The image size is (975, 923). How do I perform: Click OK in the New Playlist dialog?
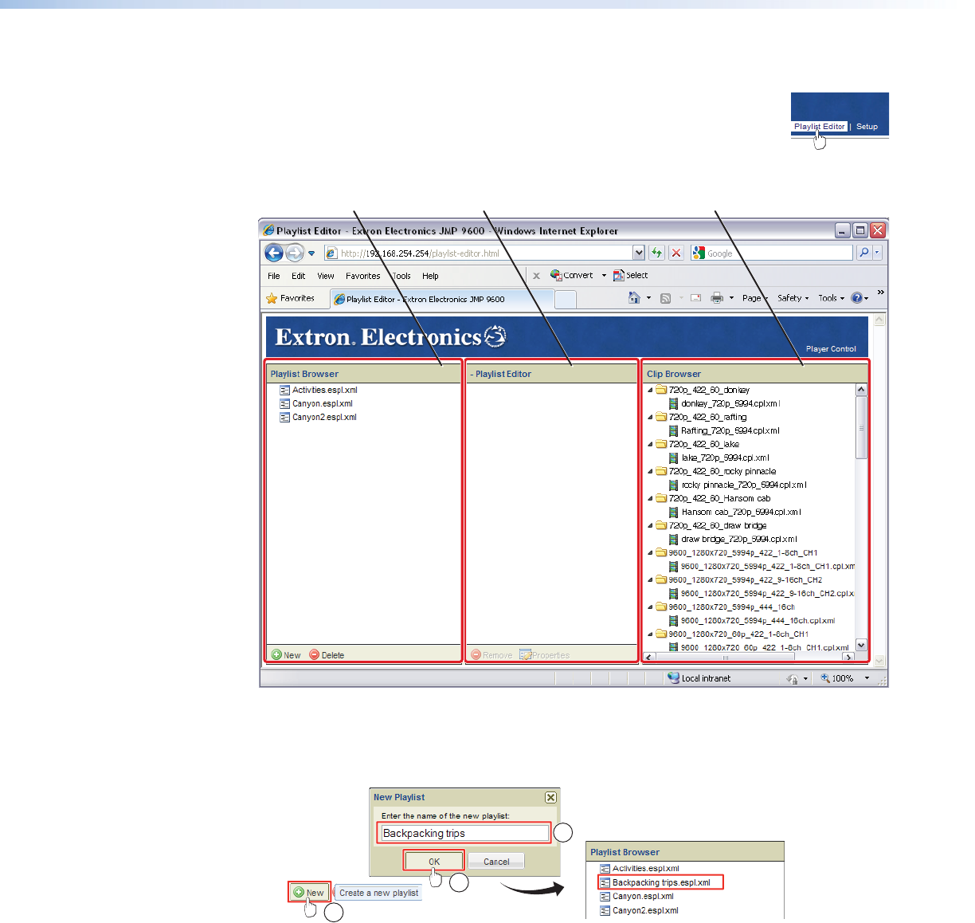tap(434, 861)
